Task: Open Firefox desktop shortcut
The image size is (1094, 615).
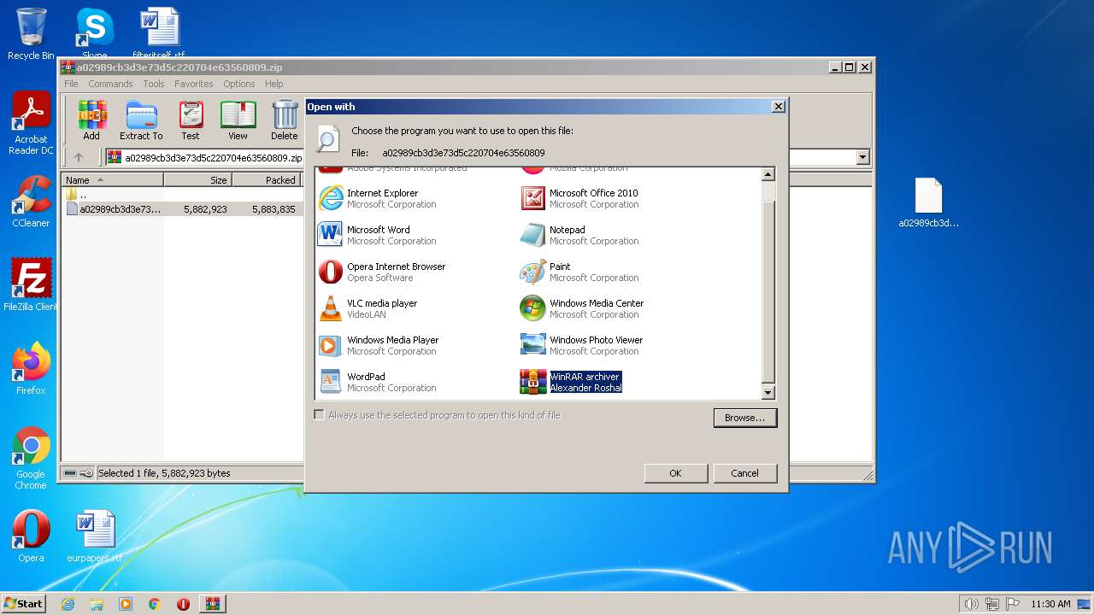Action: click(x=31, y=369)
